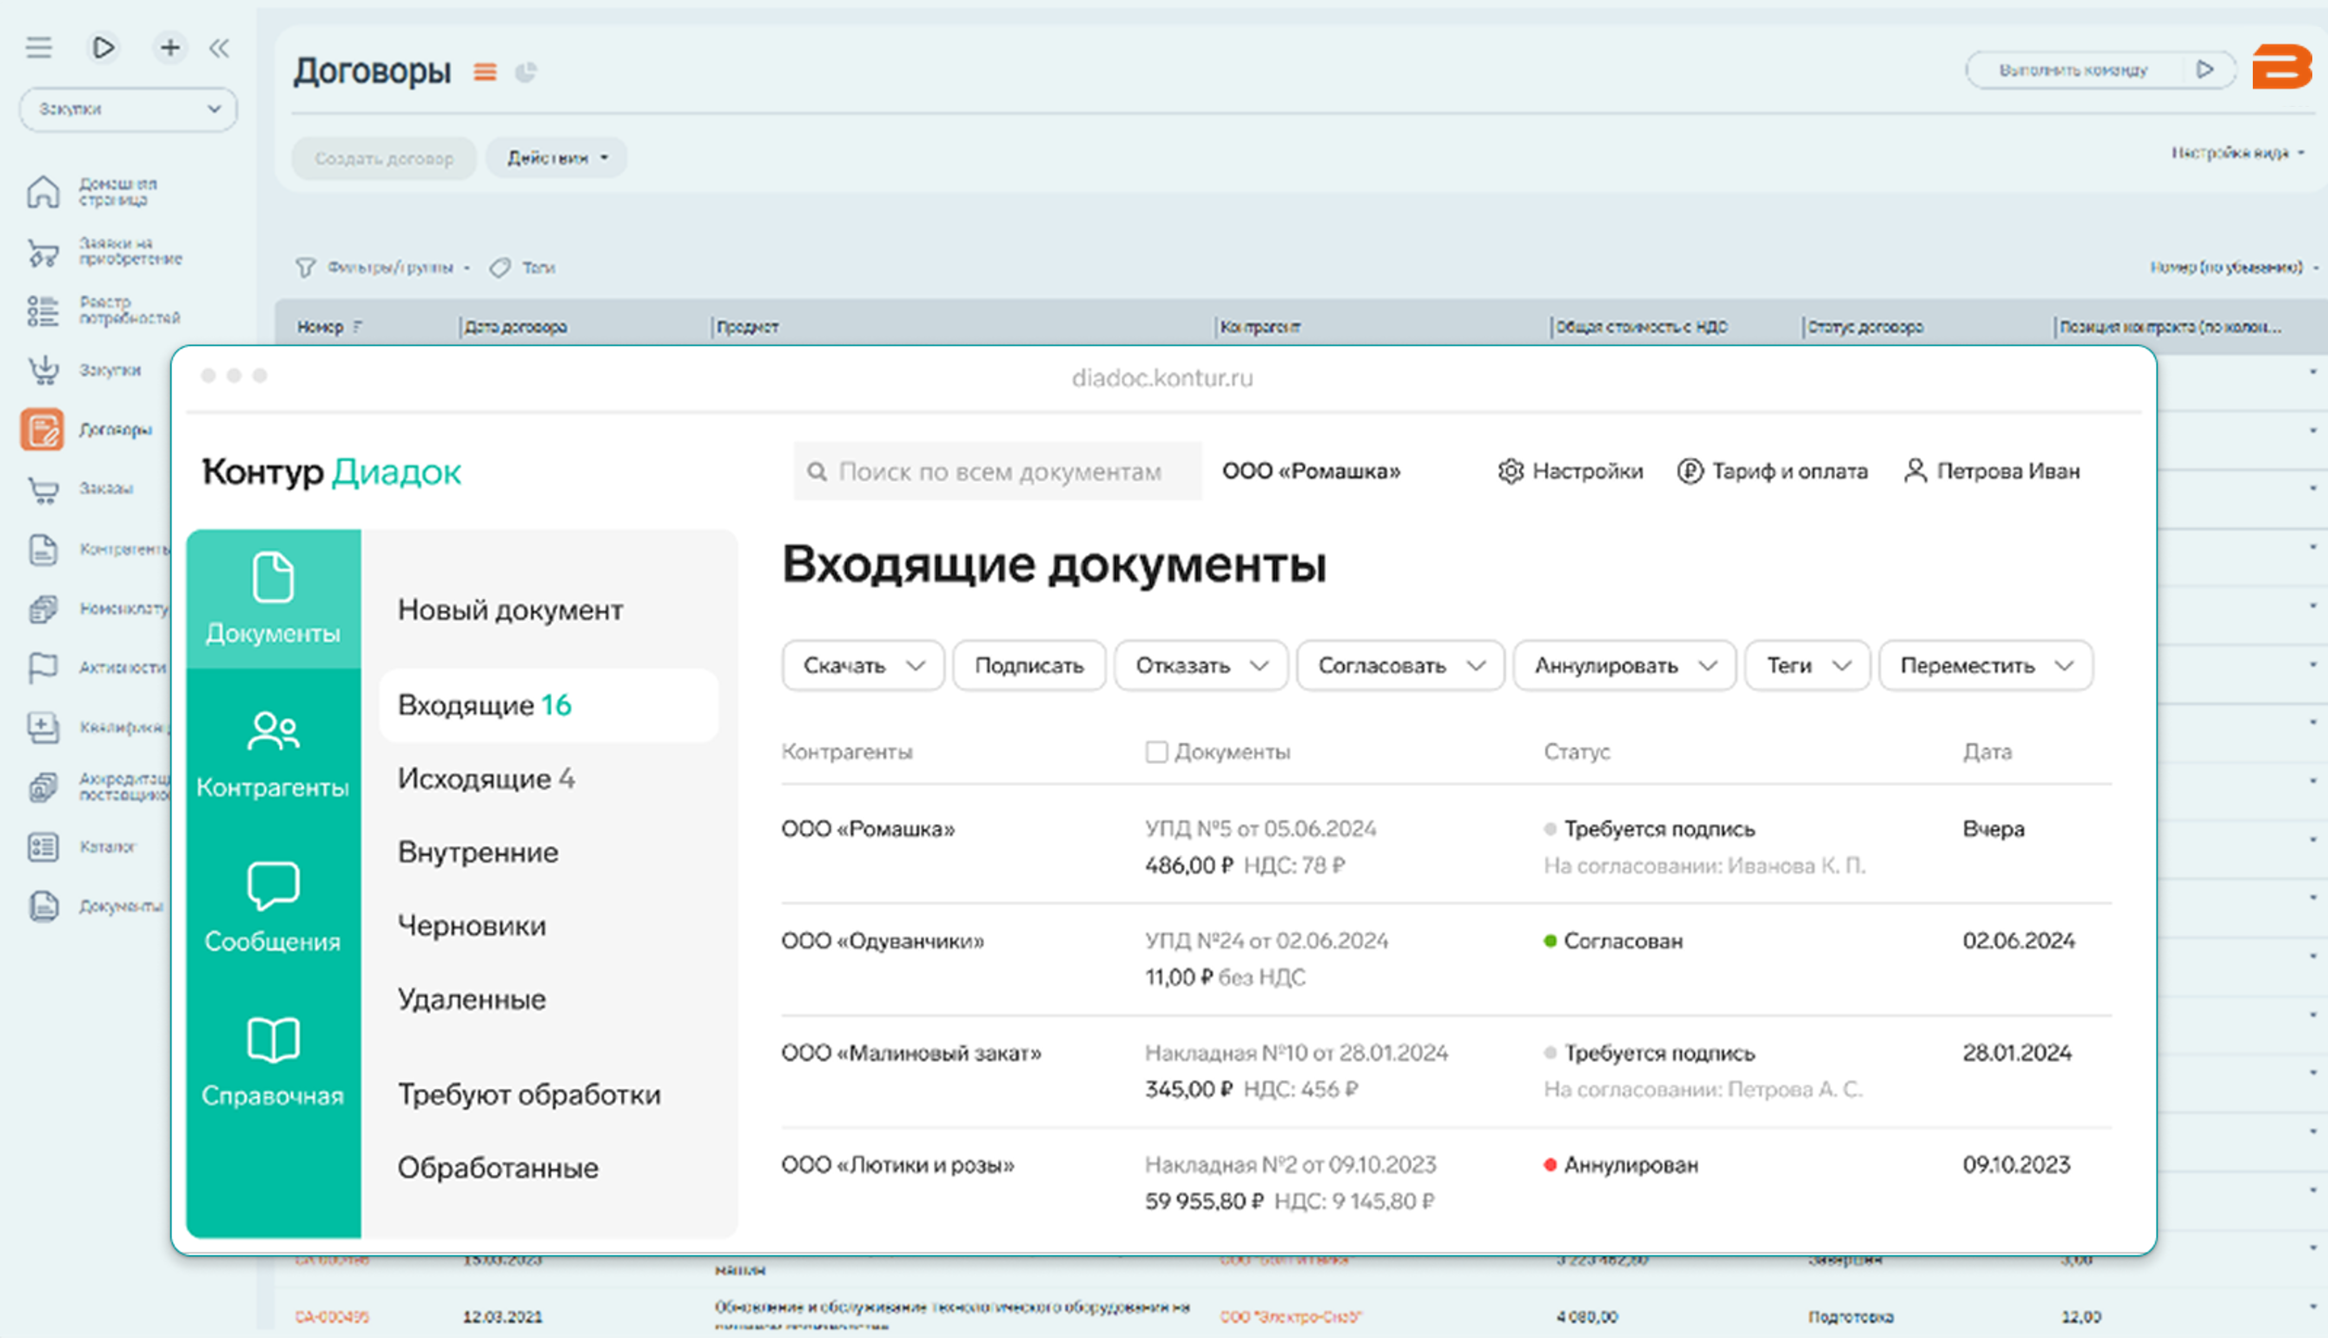Select the orange Договоры icon in the sidebar

pyautogui.click(x=42, y=429)
